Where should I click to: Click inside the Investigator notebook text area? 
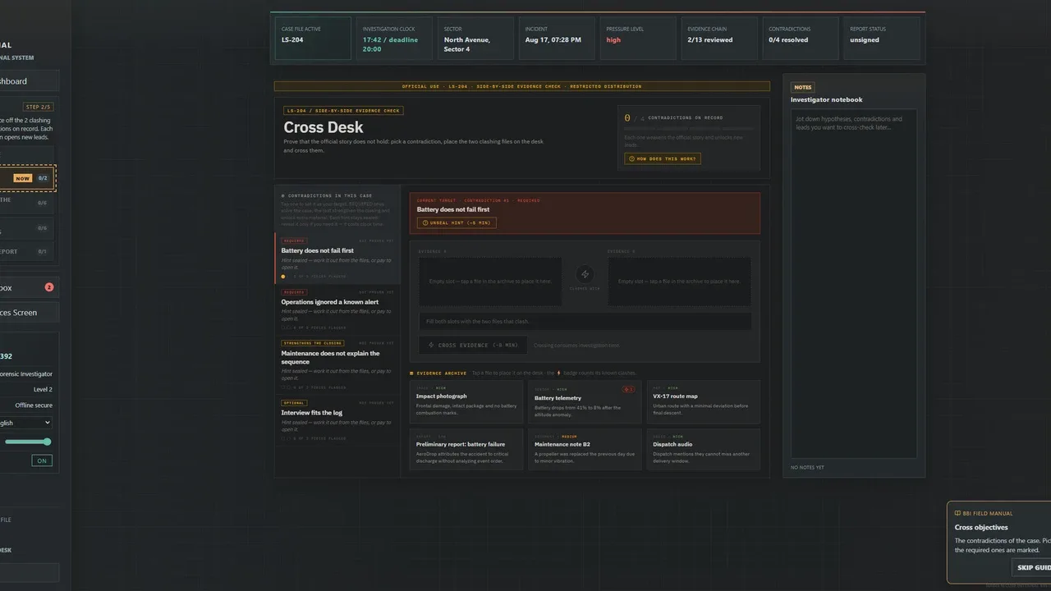[x=854, y=283]
